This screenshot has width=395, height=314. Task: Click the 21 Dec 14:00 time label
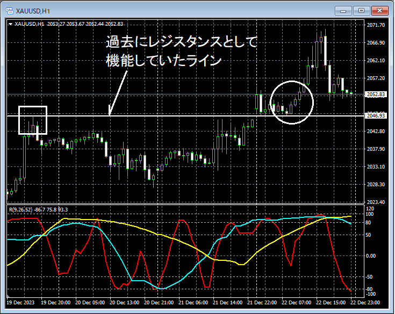(x=228, y=302)
